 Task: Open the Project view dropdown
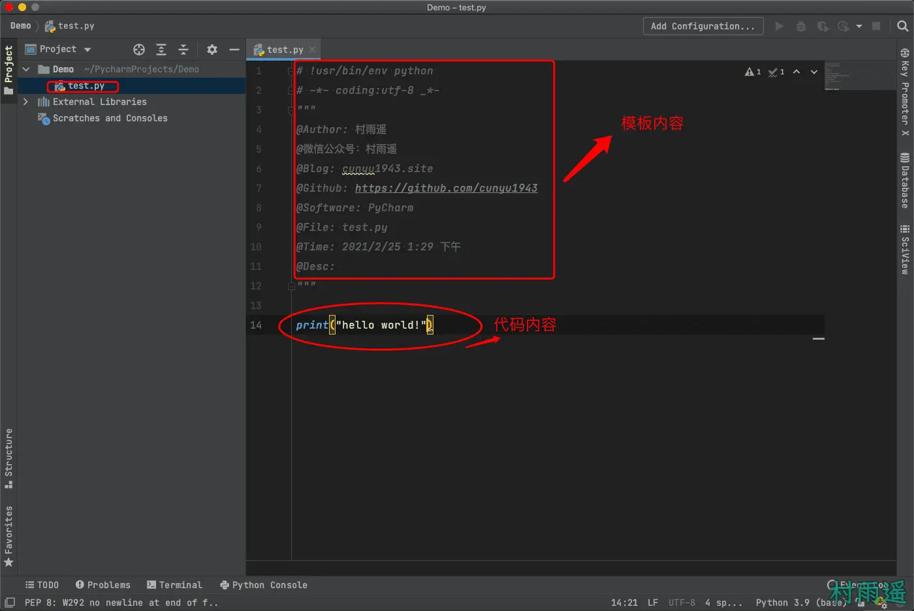pyautogui.click(x=87, y=50)
